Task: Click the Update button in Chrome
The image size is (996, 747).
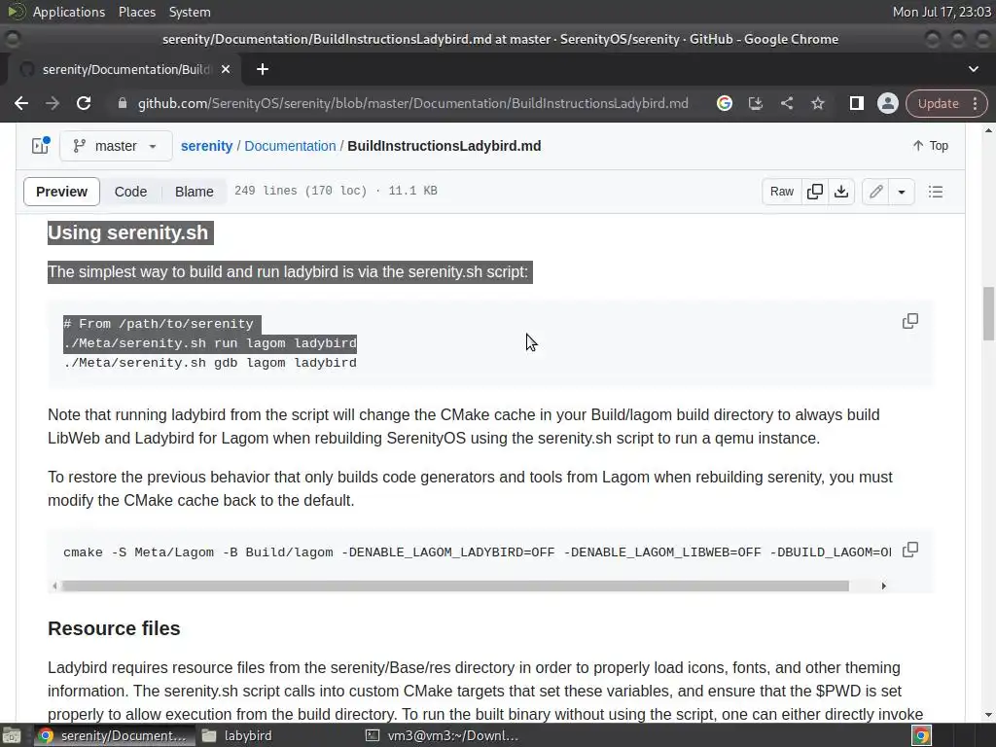Action: [938, 103]
